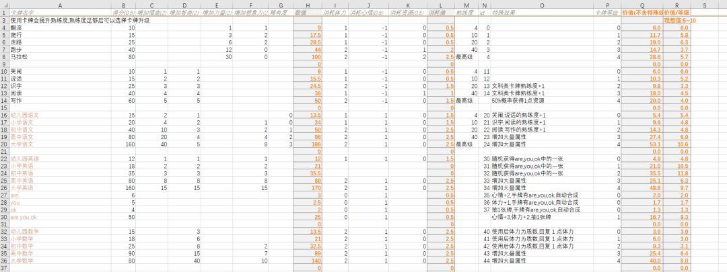This screenshot has height=272, width=727.
Task: Click the 特殊效果 header cell
Action: 542,13
